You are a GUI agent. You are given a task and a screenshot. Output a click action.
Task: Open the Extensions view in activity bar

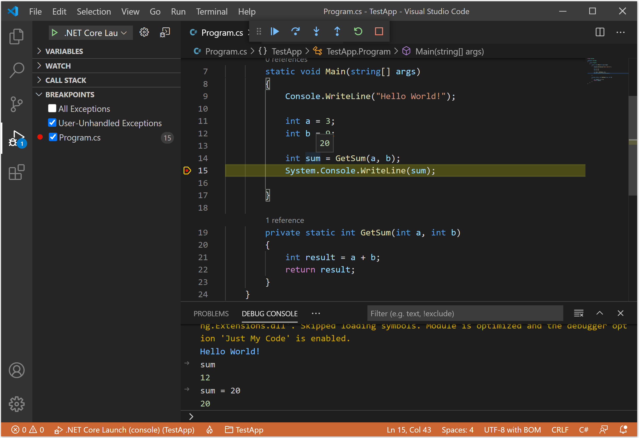pos(16,172)
